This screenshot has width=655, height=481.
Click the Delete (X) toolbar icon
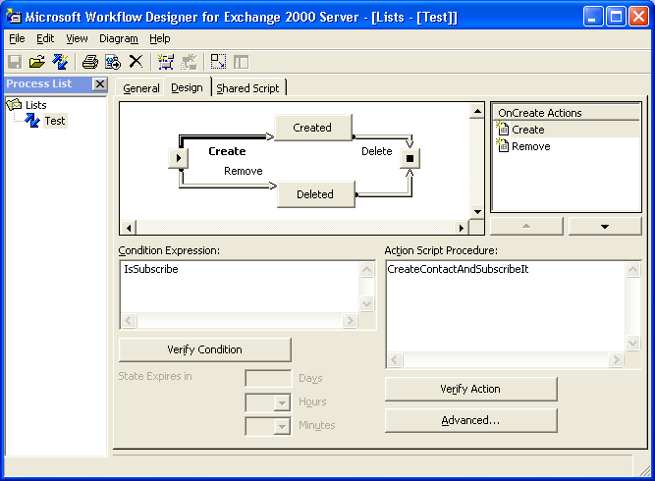pyautogui.click(x=136, y=62)
